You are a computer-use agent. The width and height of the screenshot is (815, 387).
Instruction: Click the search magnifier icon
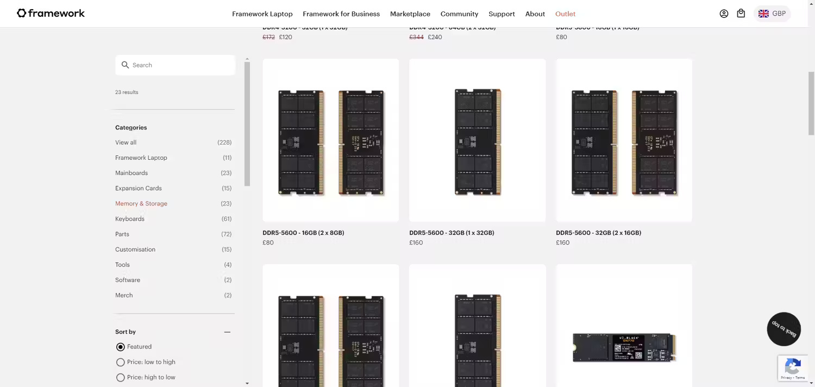(x=125, y=65)
